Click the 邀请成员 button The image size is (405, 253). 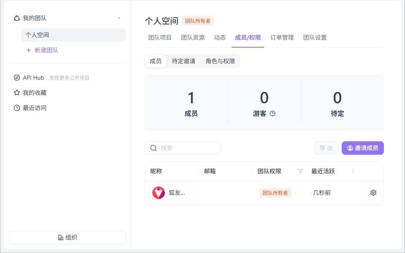tap(363, 148)
